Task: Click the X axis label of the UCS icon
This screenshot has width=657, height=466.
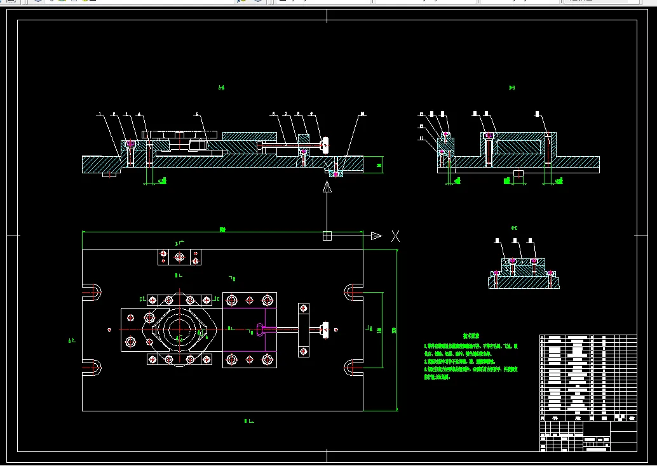Action: coord(396,236)
